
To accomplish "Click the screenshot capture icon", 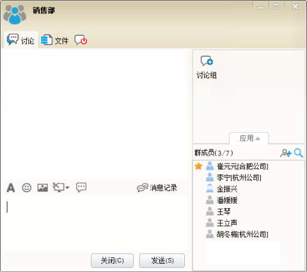I will 59,187.
